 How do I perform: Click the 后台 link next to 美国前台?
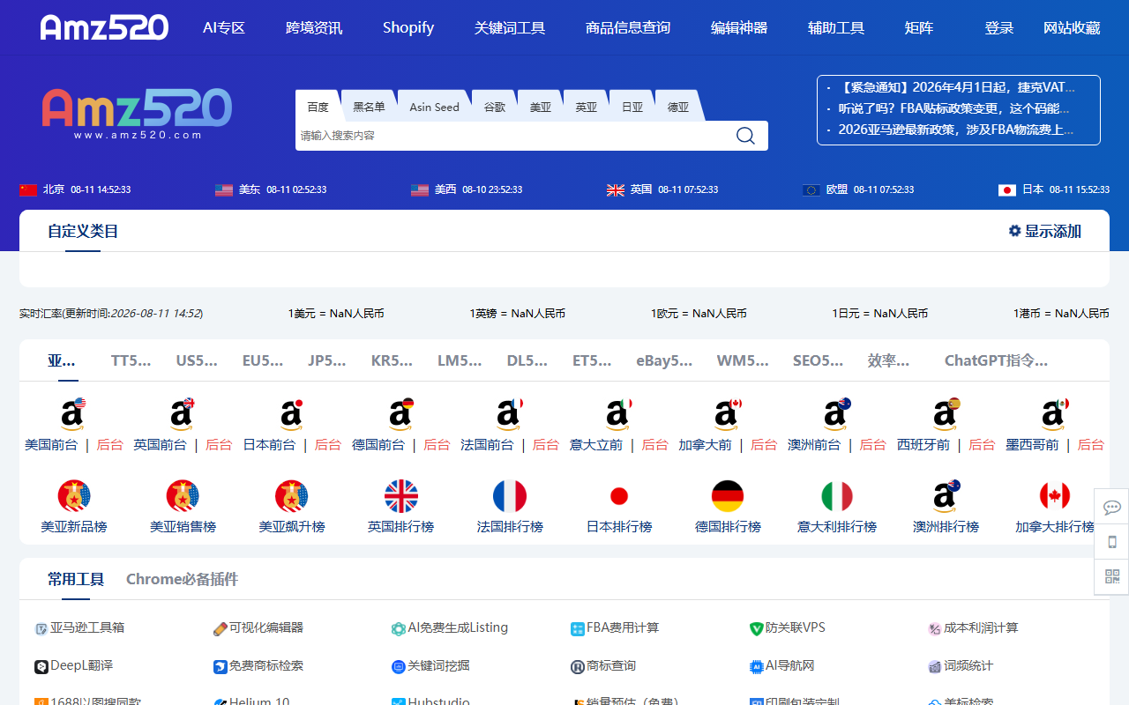coord(109,445)
